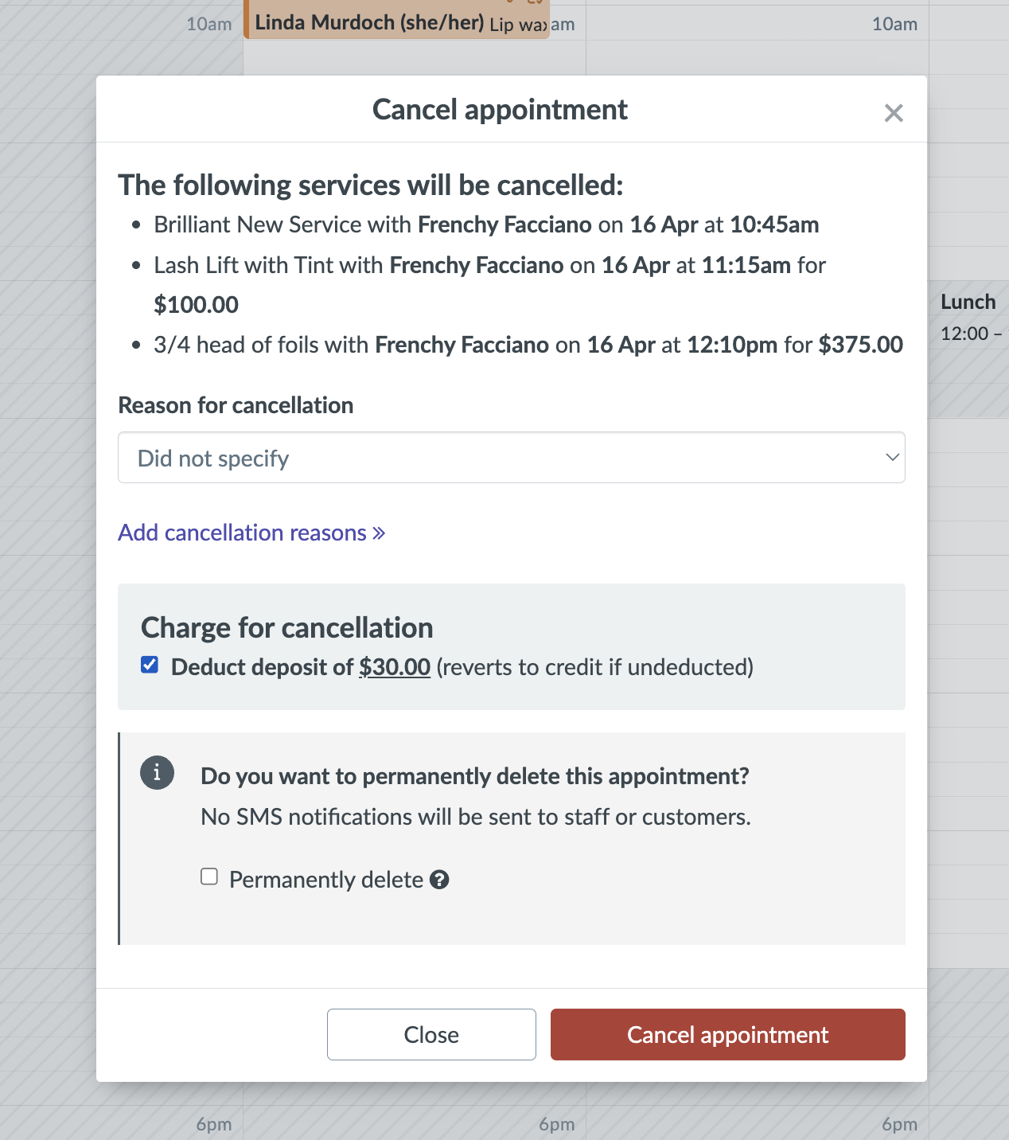The width and height of the screenshot is (1009, 1140).
Task: Open the Reason for cancellation dropdown
Action: point(511,458)
